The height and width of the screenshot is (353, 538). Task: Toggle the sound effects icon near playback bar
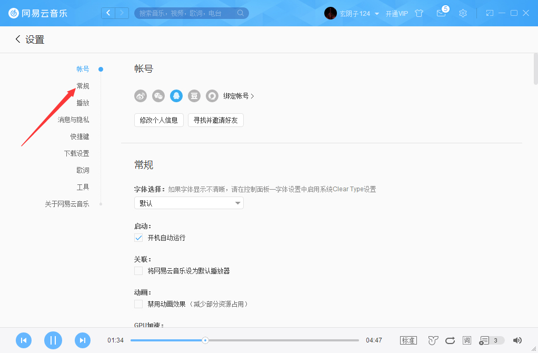(x=433, y=340)
